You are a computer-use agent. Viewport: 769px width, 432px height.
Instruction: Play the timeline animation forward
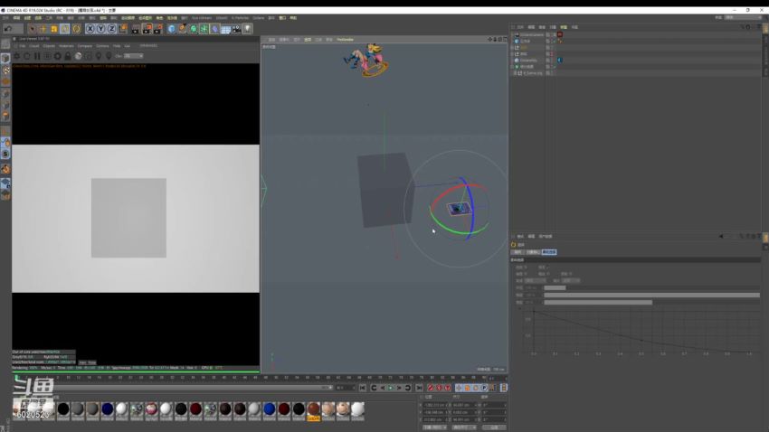[391, 388]
